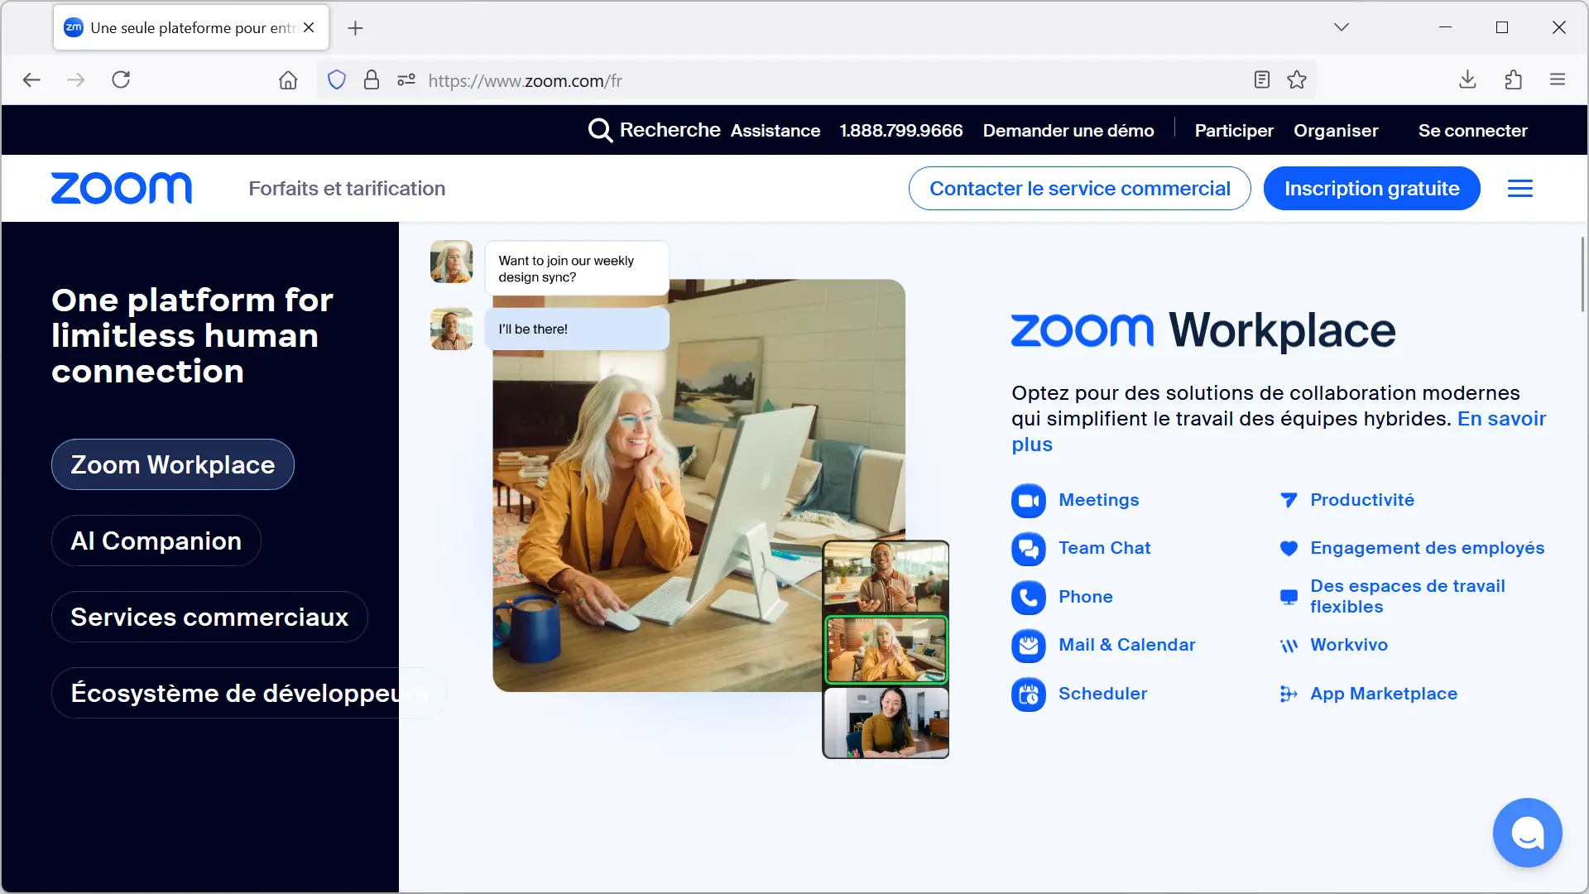
Task: Select the AI Companion tab
Action: 156,541
